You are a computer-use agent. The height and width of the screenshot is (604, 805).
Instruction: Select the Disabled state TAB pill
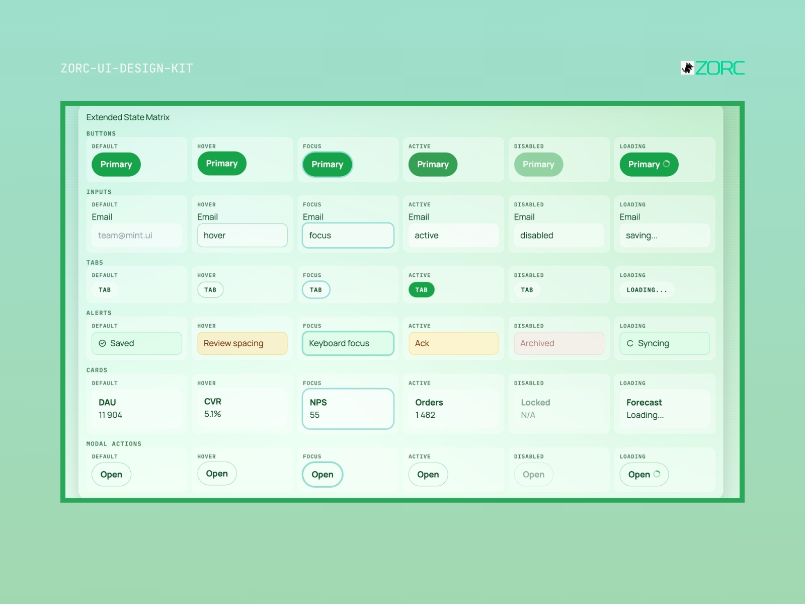pyautogui.click(x=527, y=290)
